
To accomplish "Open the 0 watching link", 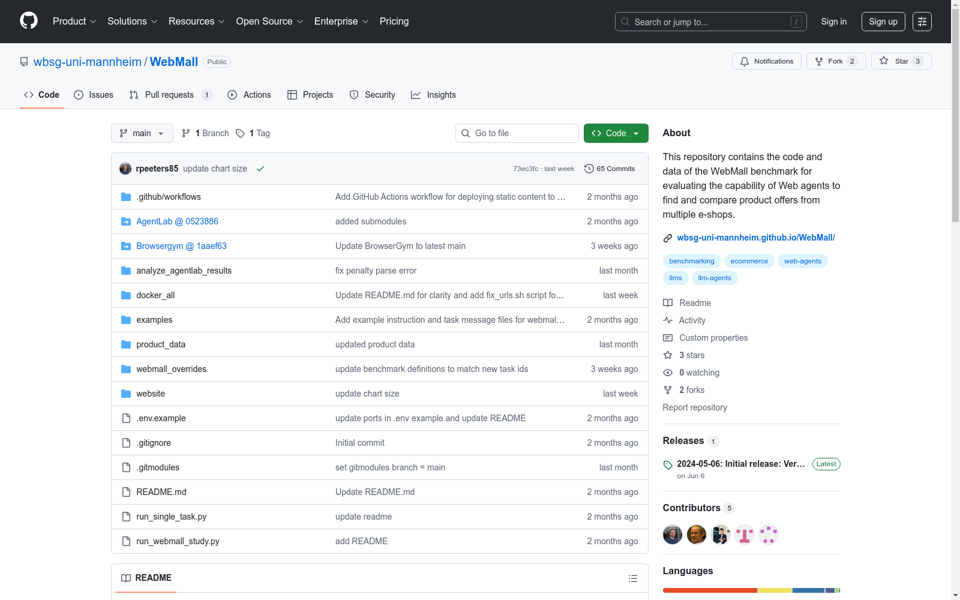I will pos(691,373).
